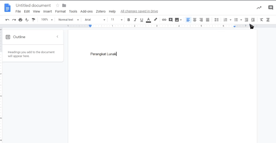Click the Clear formatting icon
The width and height of the screenshot is (276, 143).
click(x=261, y=20)
